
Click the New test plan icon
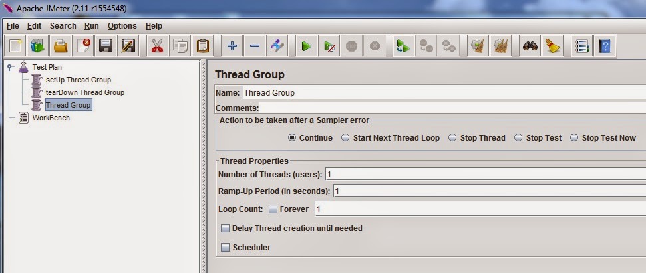coord(15,46)
